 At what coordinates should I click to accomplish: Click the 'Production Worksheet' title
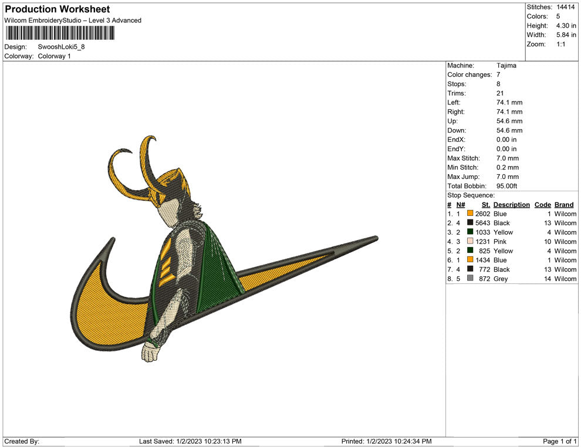tap(57, 9)
